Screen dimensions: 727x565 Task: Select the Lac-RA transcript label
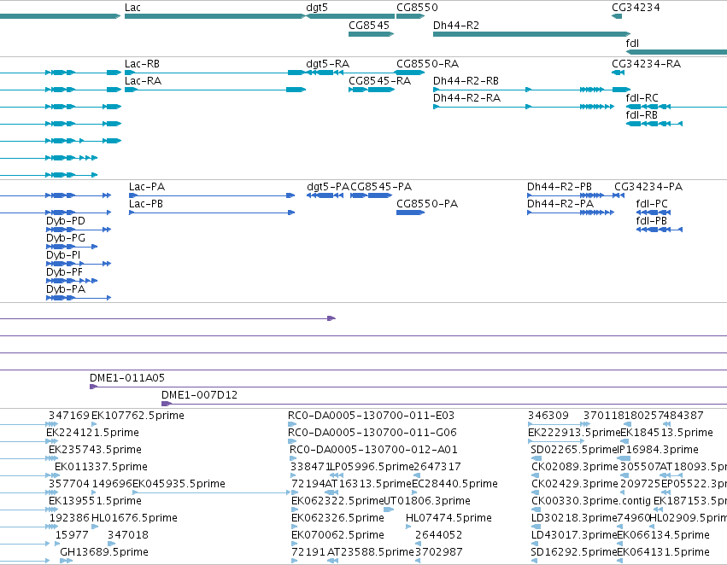[143, 81]
